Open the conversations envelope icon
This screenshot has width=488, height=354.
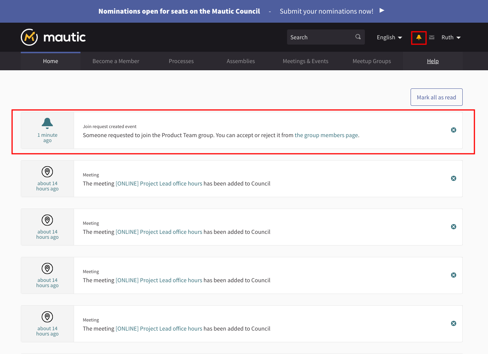[x=432, y=37]
